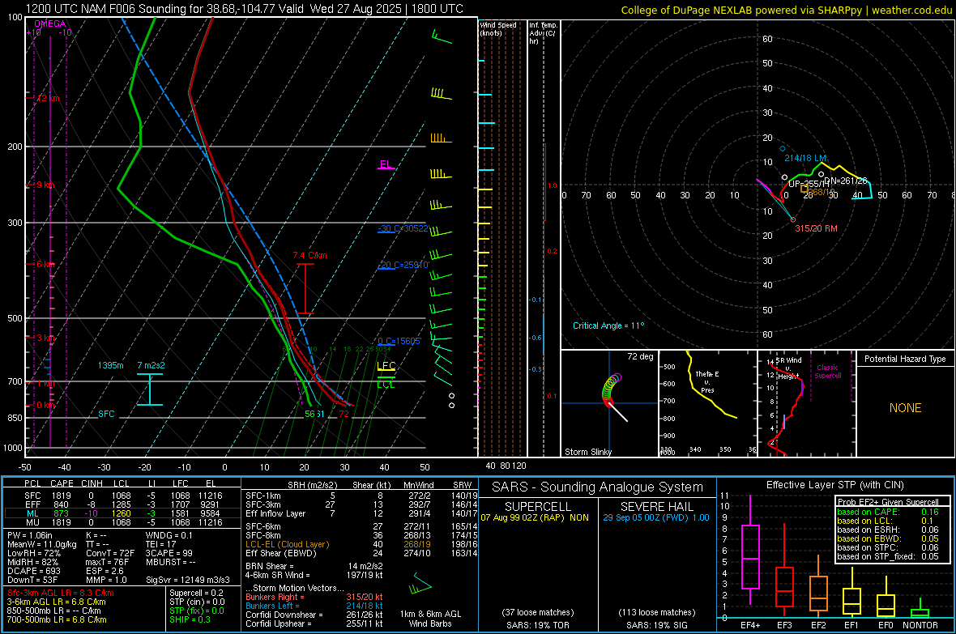Viewport: 956px width, 634px height.
Task: Select the SFC parcel row in the table
Action: click(x=122, y=496)
